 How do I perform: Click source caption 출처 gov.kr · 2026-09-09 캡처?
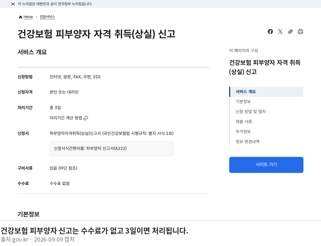click(37, 239)
